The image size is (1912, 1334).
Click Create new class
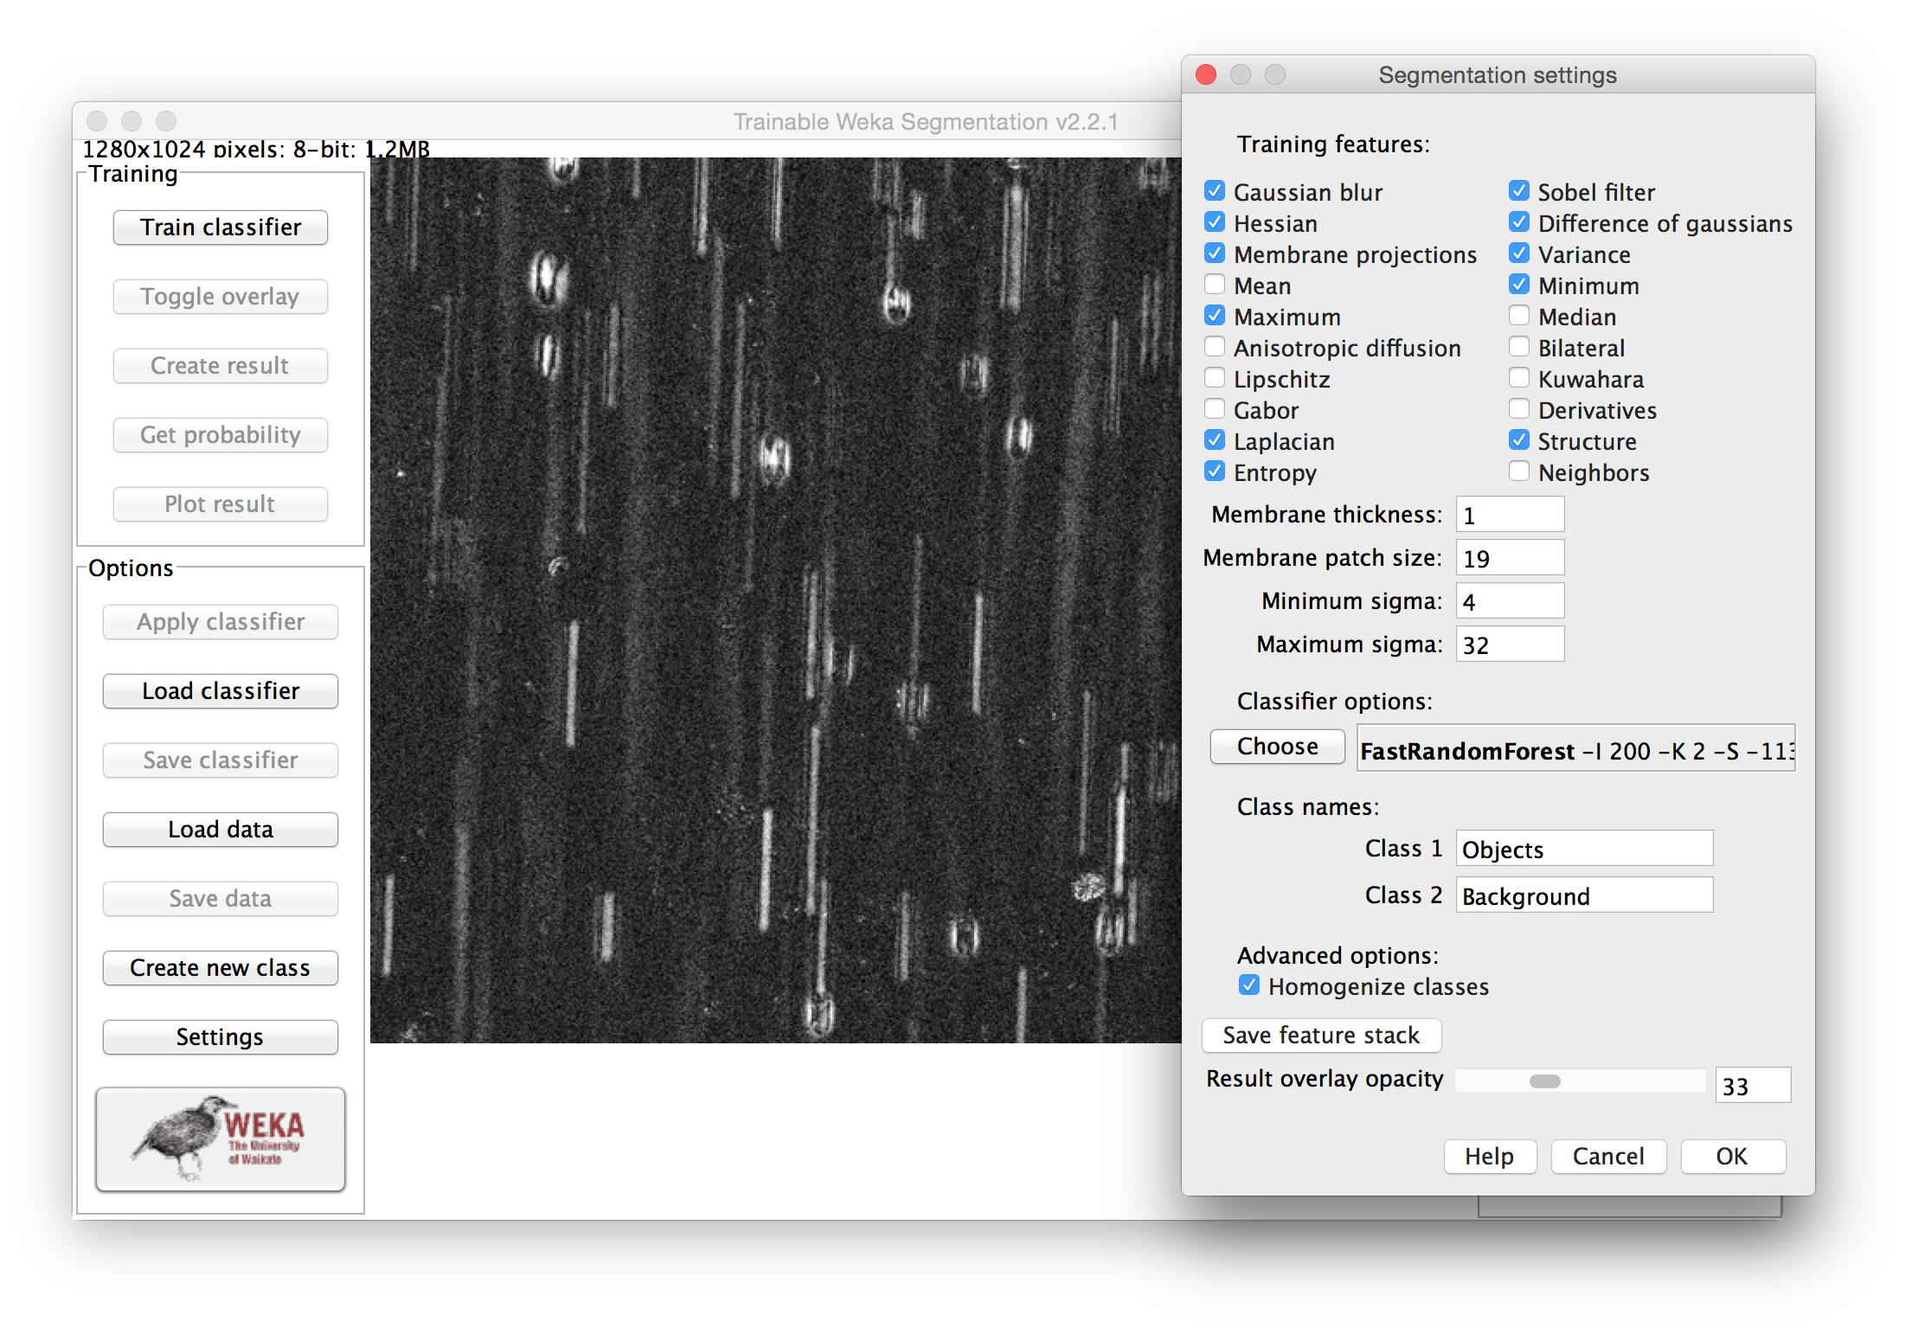pyautogui.click(x=220, y=967)
